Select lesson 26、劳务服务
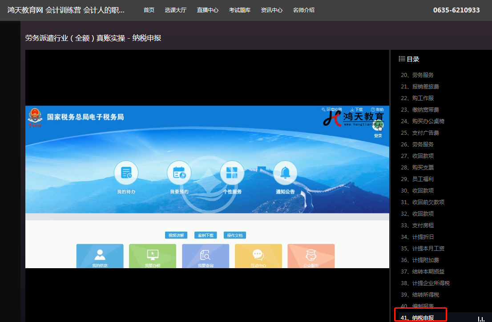 (x=417, y=145)
